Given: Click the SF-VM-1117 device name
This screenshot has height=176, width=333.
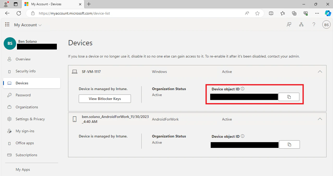Looking at the screenshot, I should click(x=91, y=72).
